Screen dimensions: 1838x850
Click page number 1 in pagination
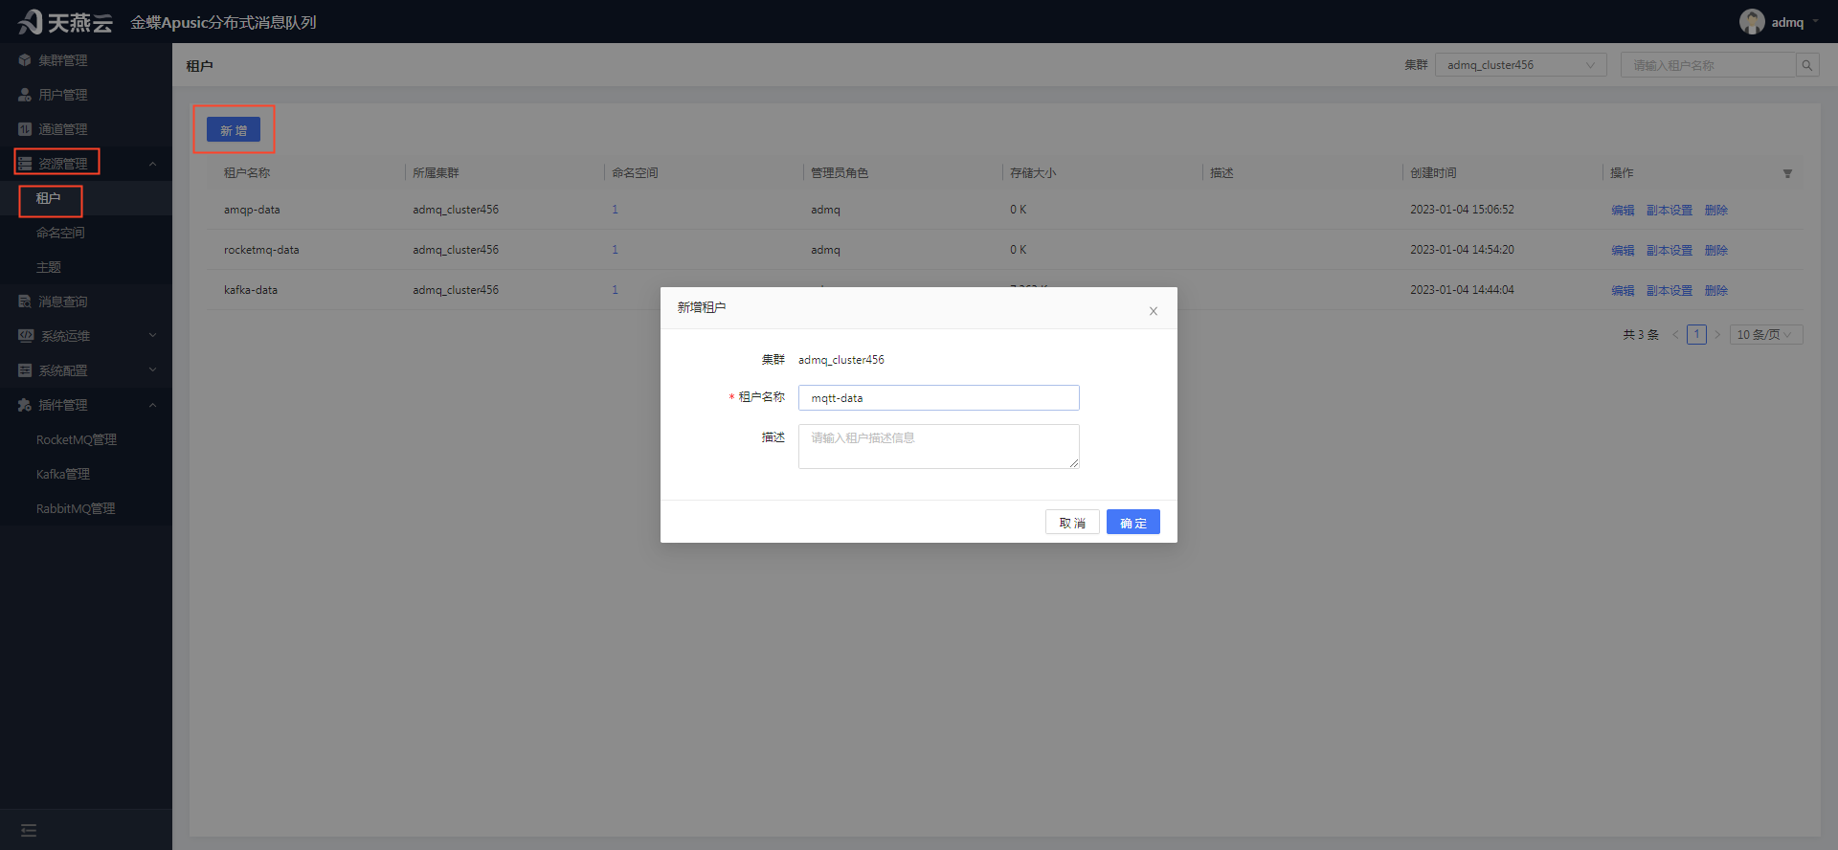point(1696,334)
